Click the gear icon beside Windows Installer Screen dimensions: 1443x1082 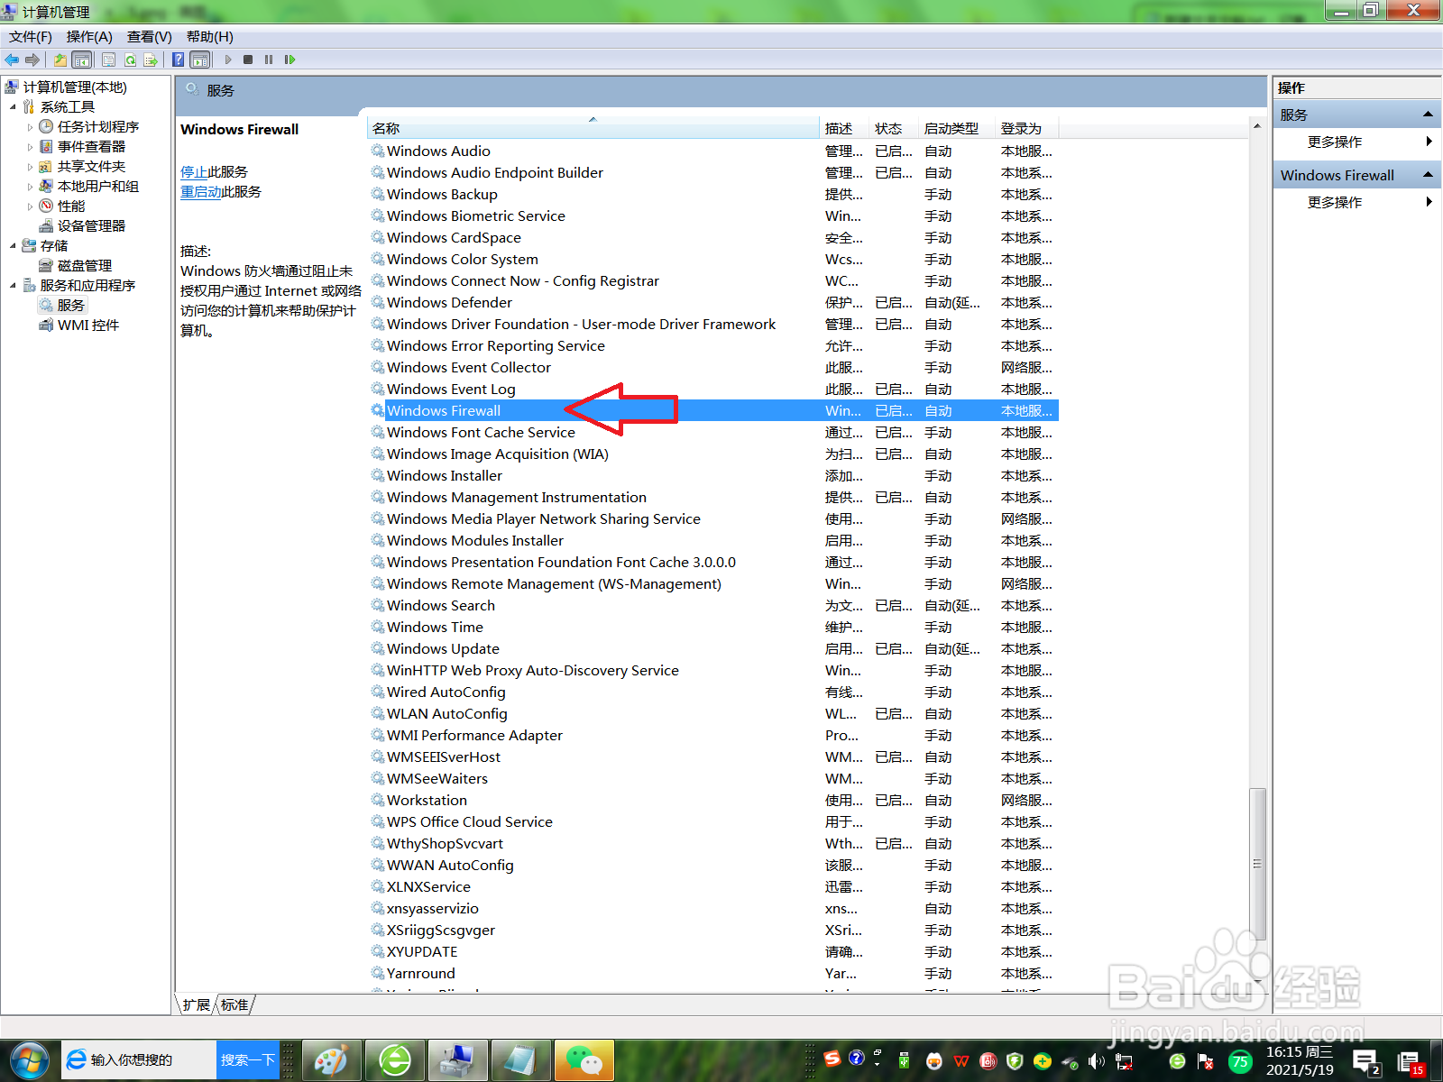(x=378, y=475)
